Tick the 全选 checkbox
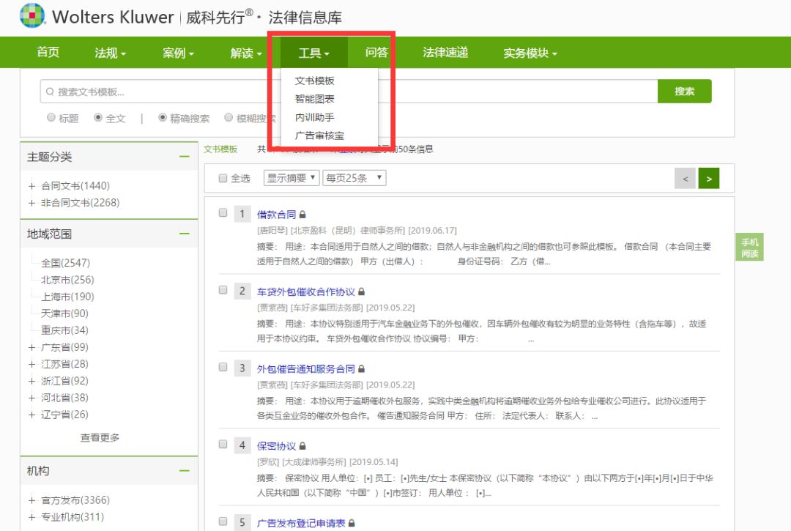Image resolution: width=791 pixels, height=531 pixels. click(223, 178)
